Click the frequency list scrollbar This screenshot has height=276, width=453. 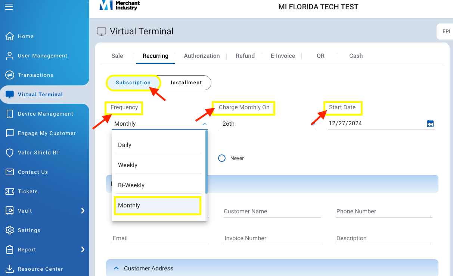(206, 161)
